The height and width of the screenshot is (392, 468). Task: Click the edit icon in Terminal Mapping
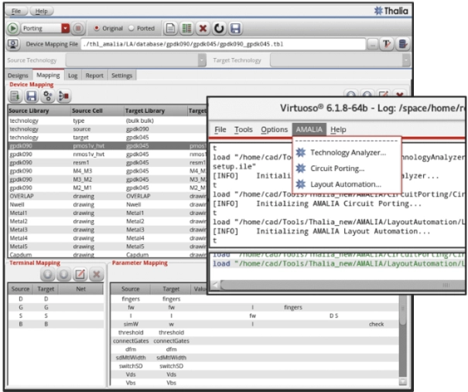pyautogui.click(x=80, y=274)
